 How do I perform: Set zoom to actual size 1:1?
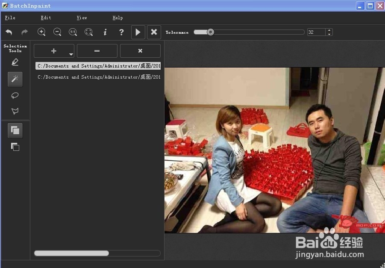coord(73,32)
